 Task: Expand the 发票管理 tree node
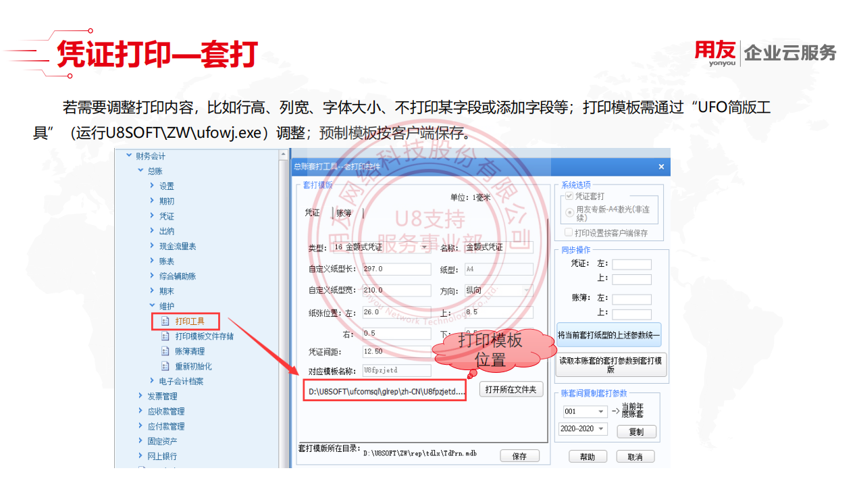click(140, 396)
